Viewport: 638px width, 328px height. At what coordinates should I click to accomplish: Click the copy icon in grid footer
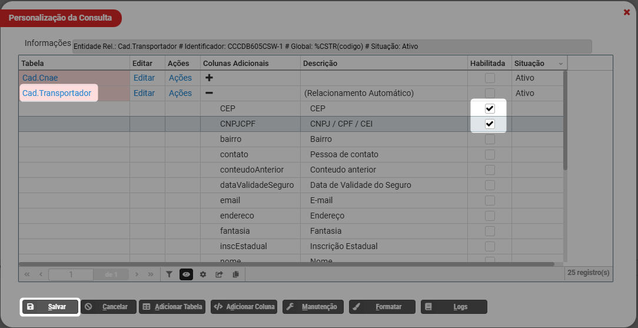[235, 274]
